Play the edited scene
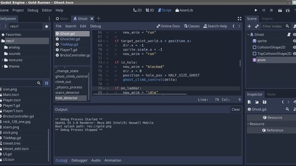 pos(280,11)
